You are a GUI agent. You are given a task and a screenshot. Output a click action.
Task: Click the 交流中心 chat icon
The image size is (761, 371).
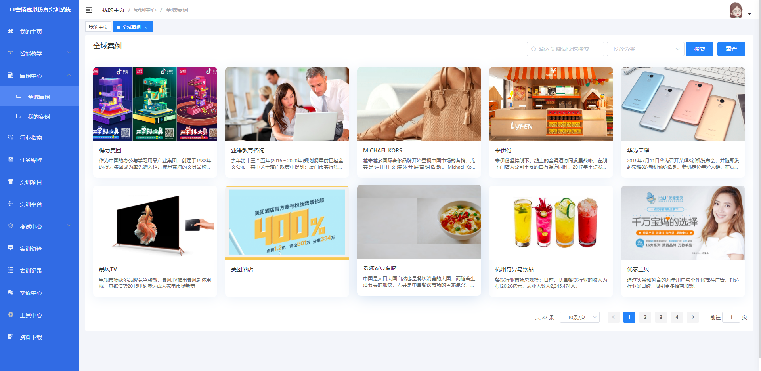coord(11,292)
